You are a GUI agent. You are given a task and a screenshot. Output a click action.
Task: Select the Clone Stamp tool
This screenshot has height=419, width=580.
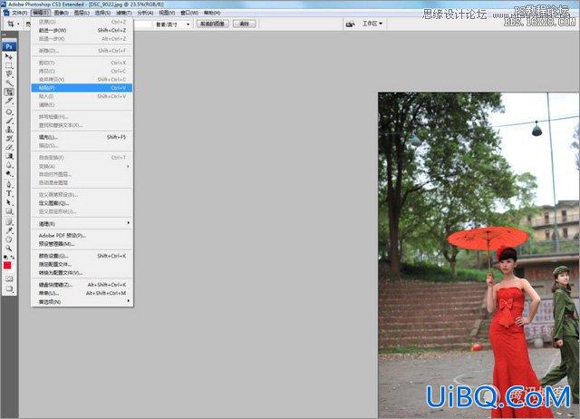(9, 130)
